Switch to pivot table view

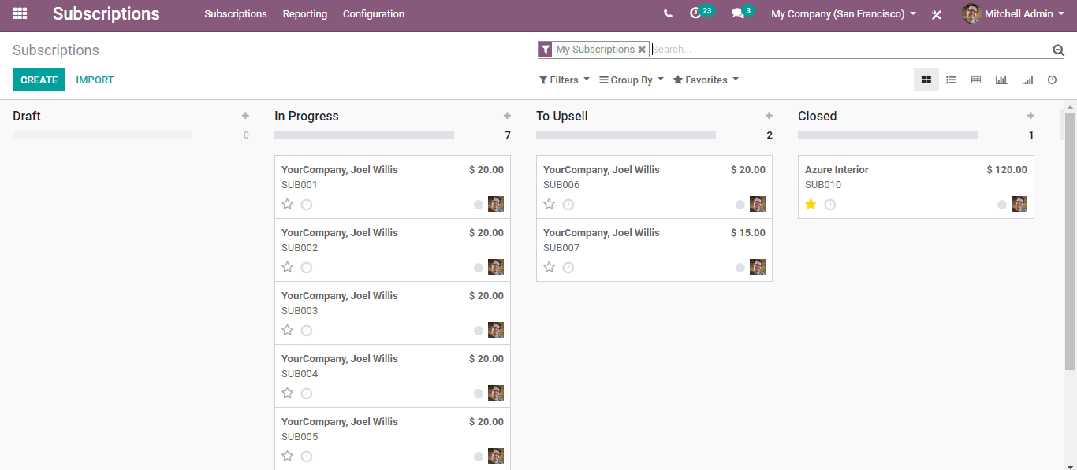click(976, 80)
